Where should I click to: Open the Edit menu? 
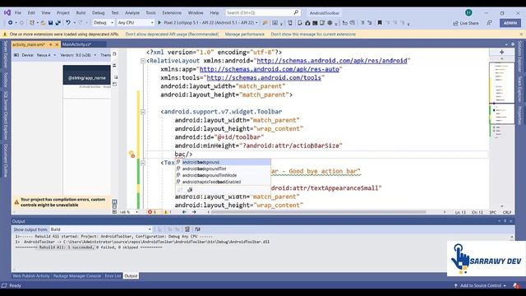[x=31, y=13]
